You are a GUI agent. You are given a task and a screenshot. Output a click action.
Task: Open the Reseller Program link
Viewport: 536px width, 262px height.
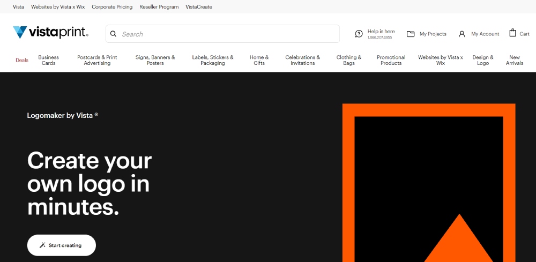[159, 7]
